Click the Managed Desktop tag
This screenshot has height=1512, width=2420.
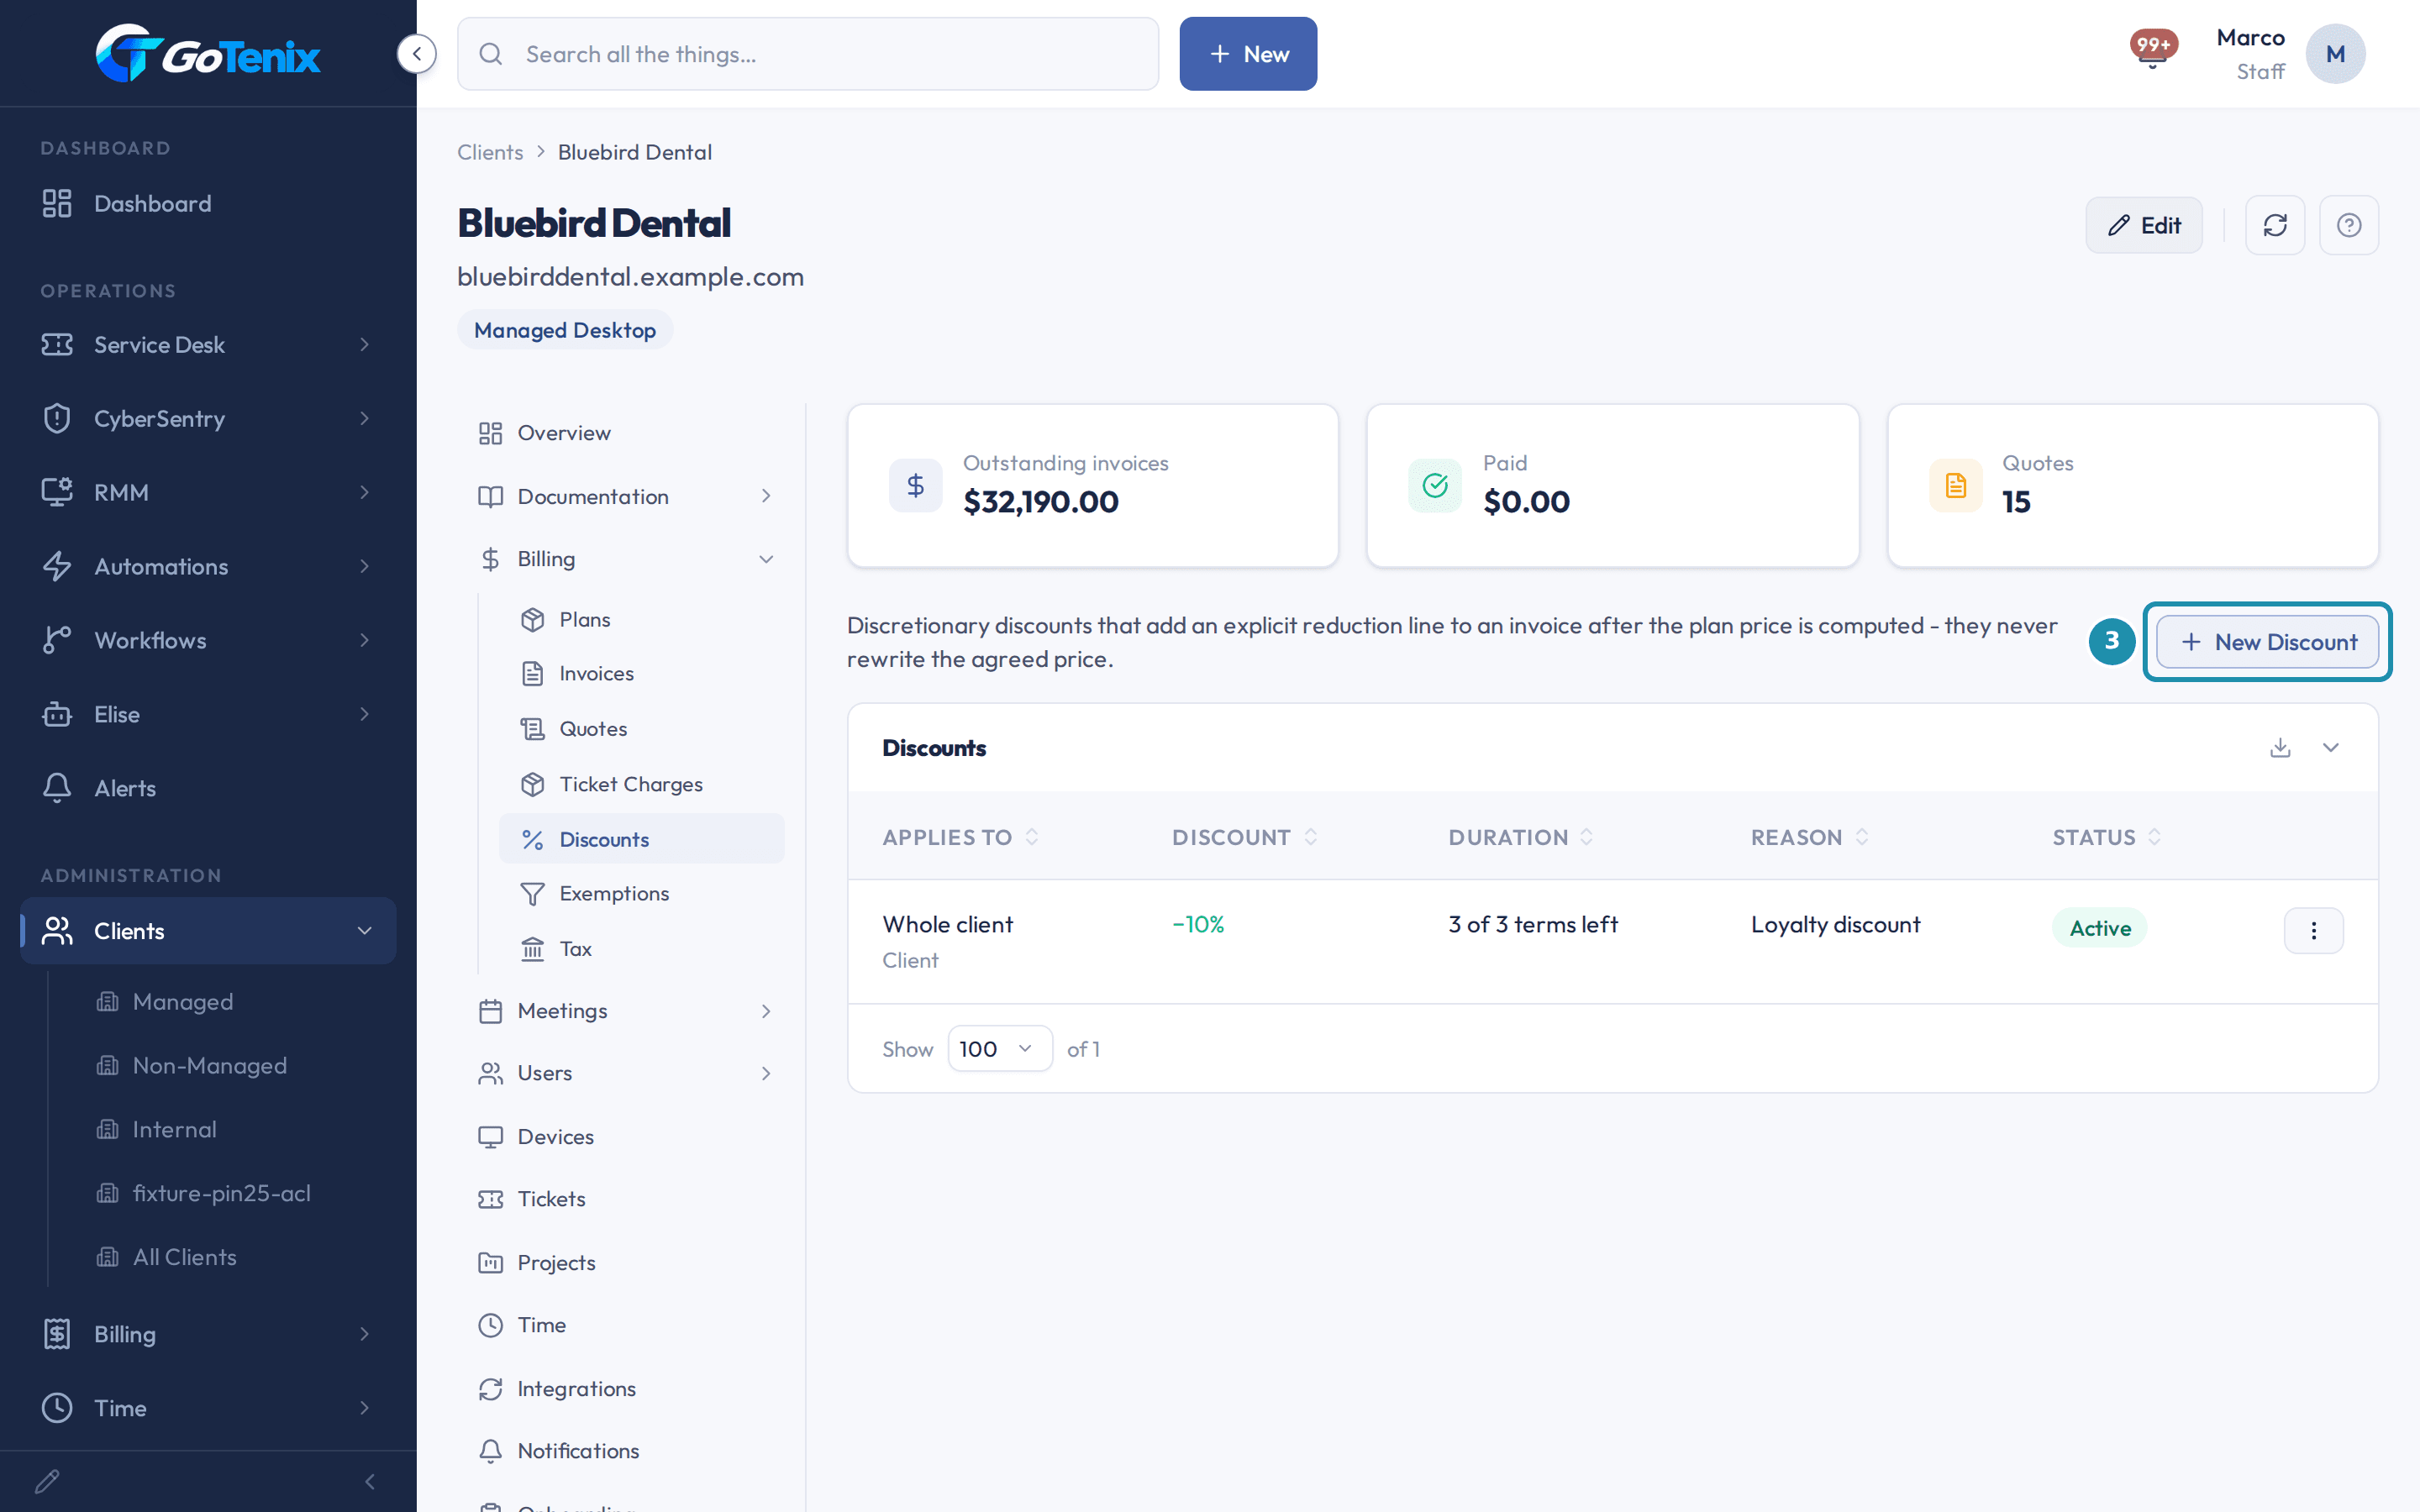click(565, 330)
